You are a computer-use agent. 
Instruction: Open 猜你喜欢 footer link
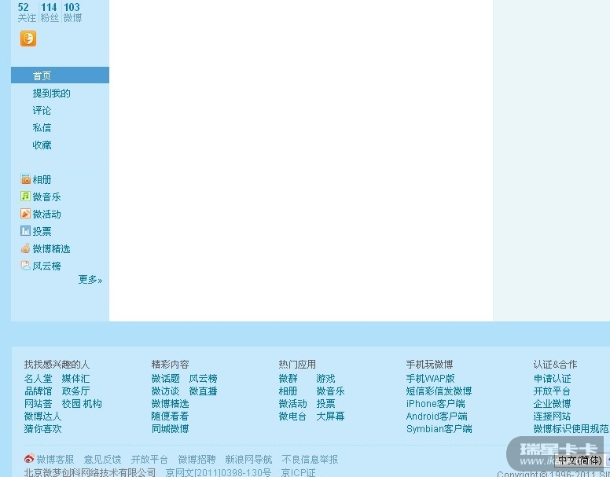[x=42, y=428]
